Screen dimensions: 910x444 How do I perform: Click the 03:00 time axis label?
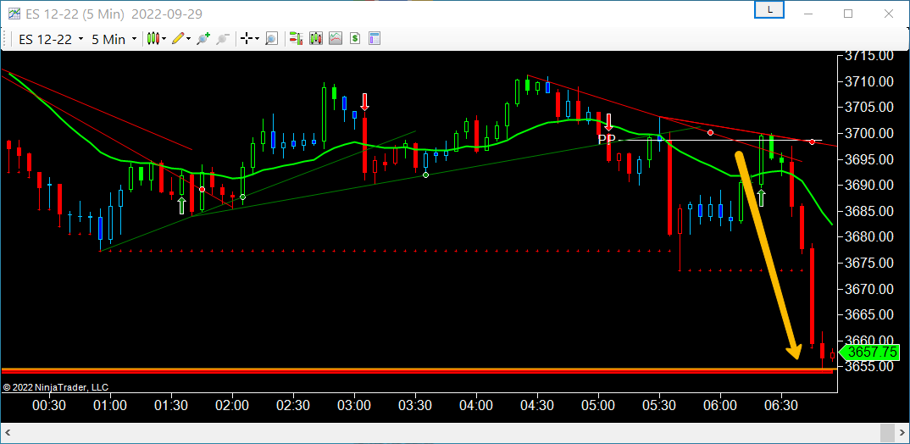click(354, 404)
